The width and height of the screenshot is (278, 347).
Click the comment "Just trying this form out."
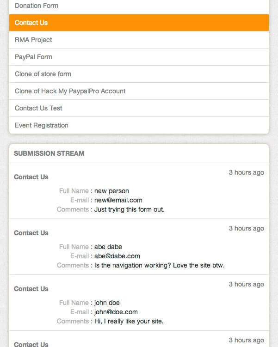130,209
